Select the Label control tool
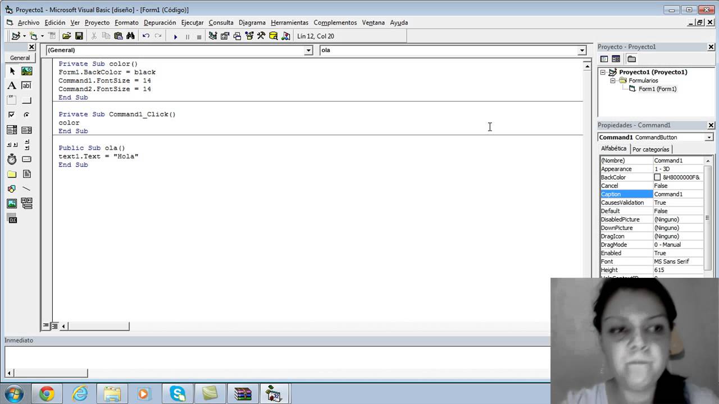 click(x=12, y=85)
